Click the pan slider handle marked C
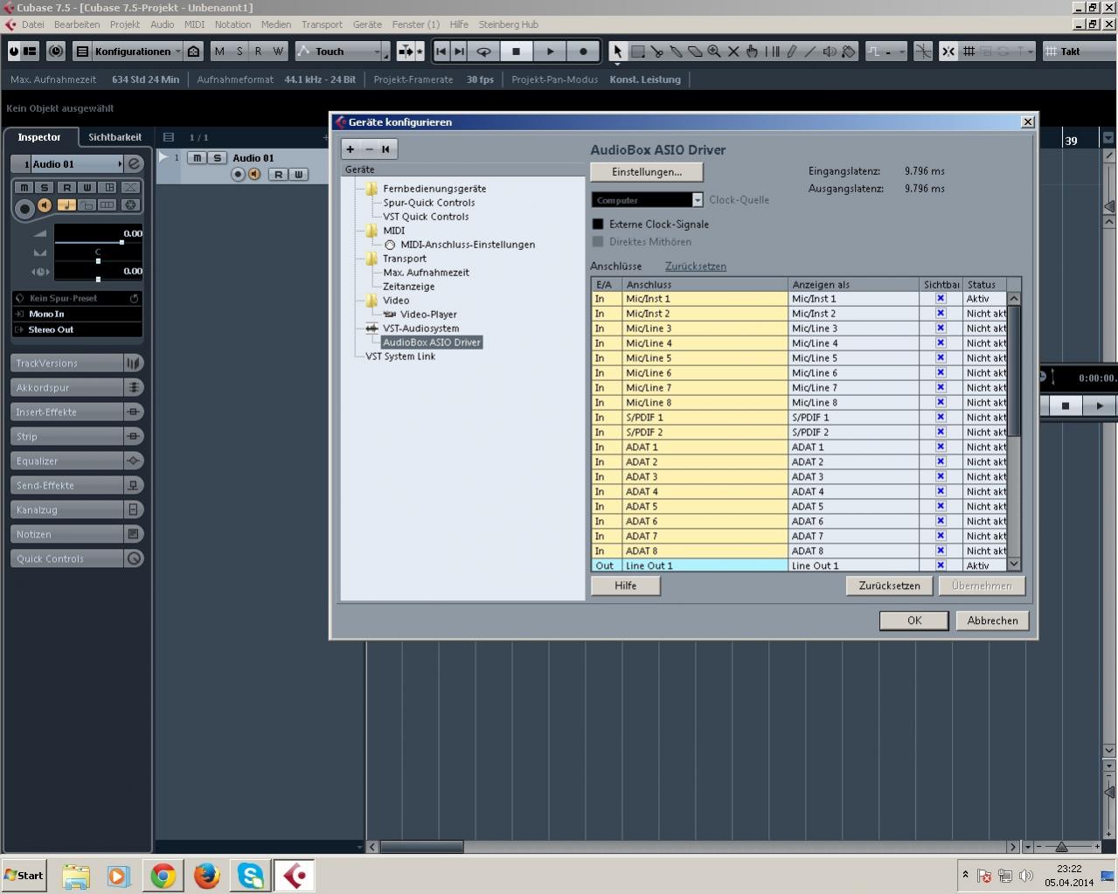The width and height of the screenshot is (1118, 894). tap(98, 260)
